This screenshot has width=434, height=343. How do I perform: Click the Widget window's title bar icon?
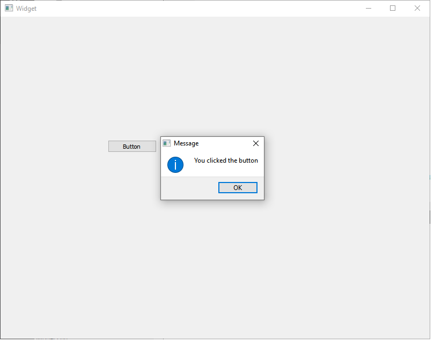click(9, 9)
